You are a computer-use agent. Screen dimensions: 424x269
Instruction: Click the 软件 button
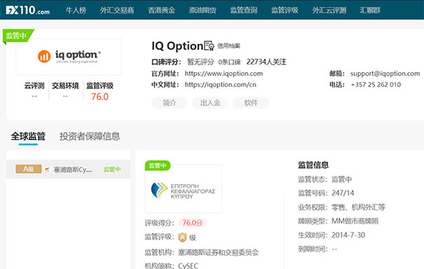click(251, 103)
